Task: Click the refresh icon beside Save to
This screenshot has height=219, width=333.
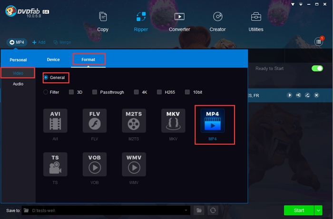Action: pos(213,210)
